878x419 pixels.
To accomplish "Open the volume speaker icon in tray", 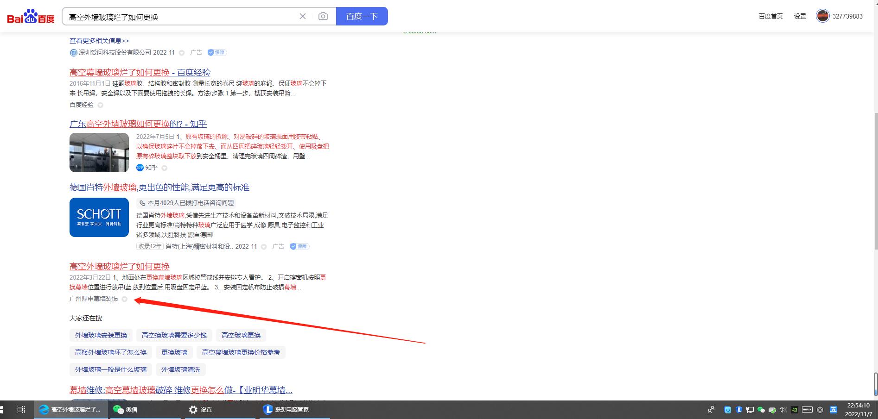I will [783, 410].
